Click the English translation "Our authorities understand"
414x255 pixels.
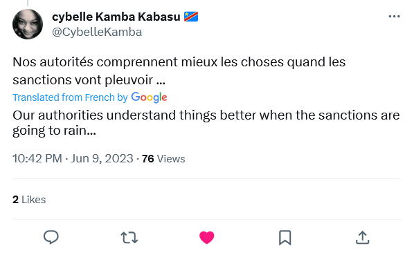(94, 115)
